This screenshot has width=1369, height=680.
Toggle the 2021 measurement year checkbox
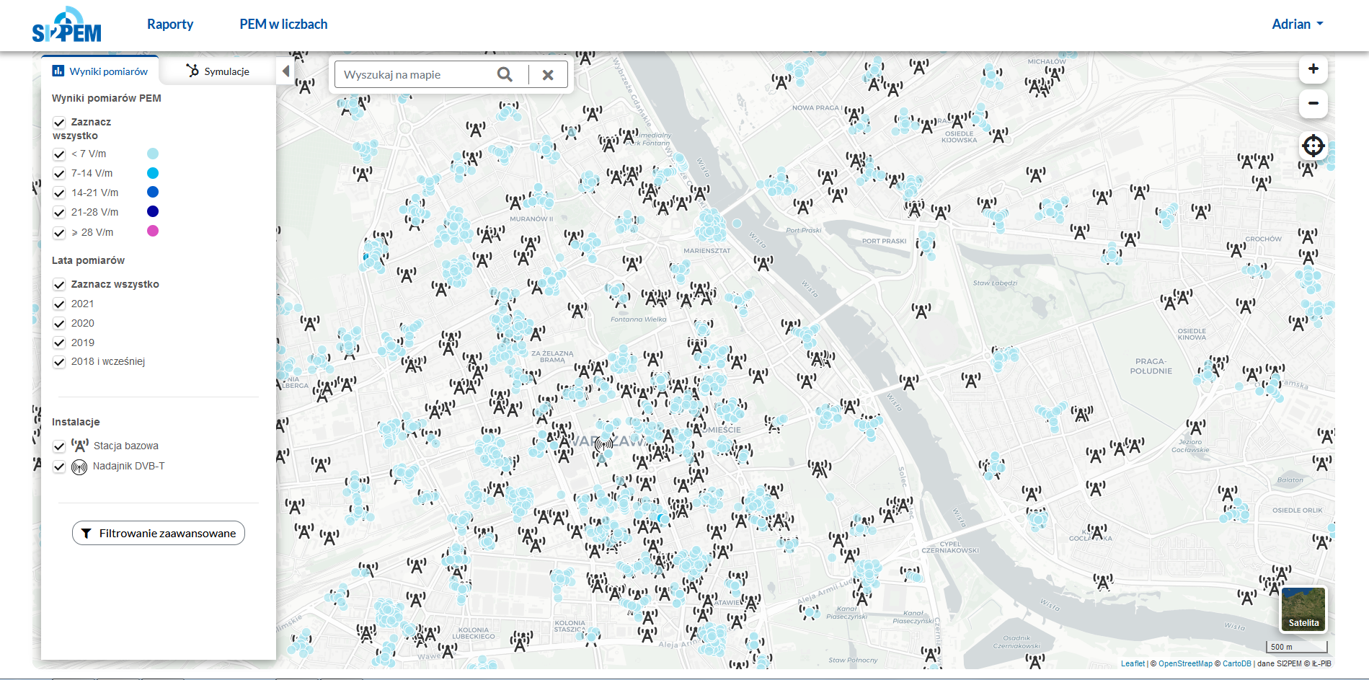[59, 304]
